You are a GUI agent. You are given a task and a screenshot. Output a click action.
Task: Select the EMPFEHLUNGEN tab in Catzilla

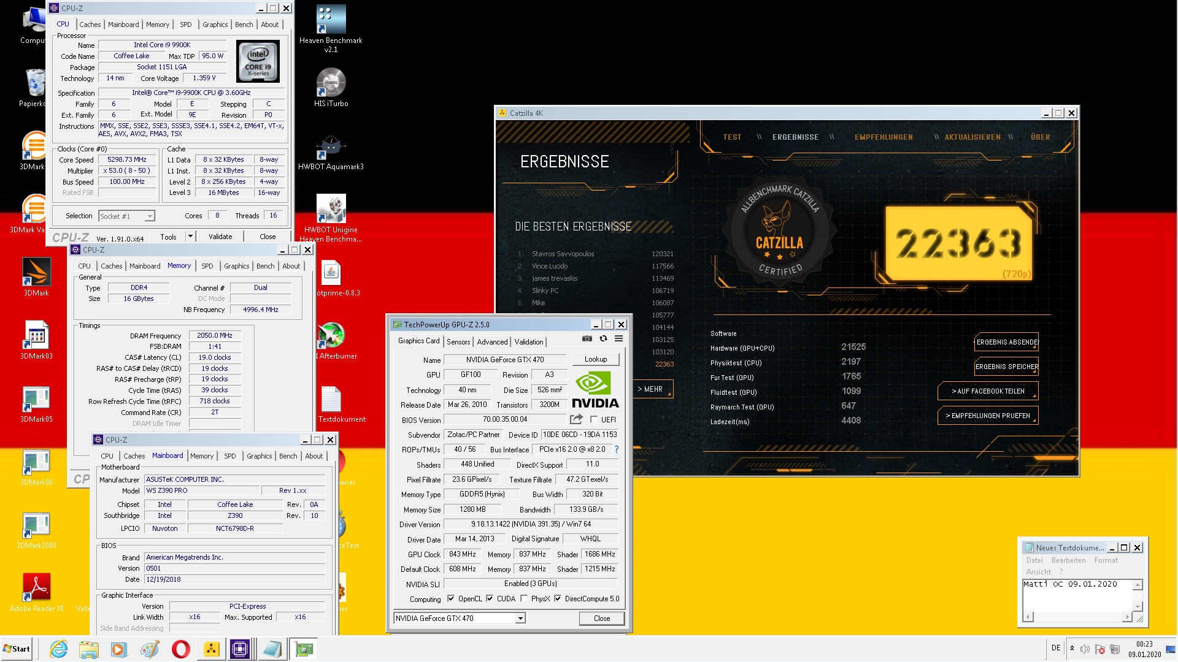[883, 137]
